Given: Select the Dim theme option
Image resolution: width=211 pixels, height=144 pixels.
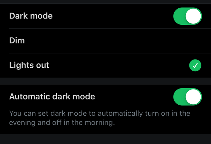Looking at the screenshot, I should [105, 41].
